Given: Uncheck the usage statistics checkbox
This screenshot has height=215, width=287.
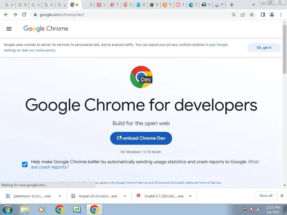Looking at the screenshot, I should (25, 164).
